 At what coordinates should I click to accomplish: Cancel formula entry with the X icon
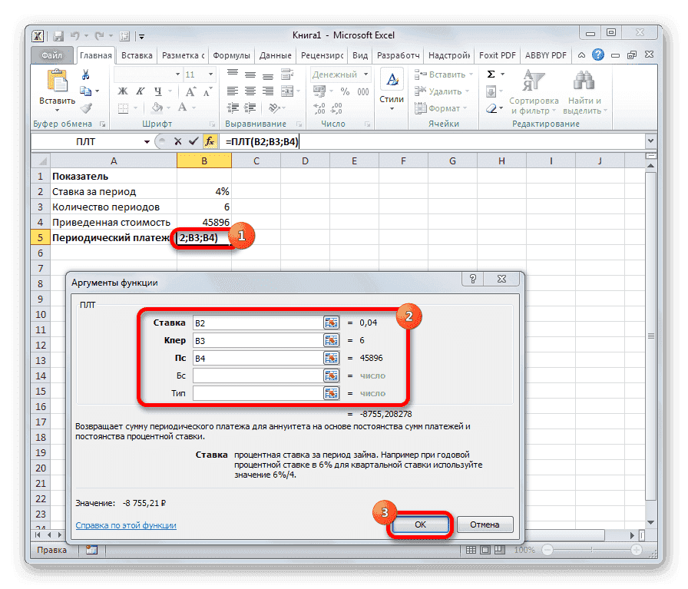(179, 141)
